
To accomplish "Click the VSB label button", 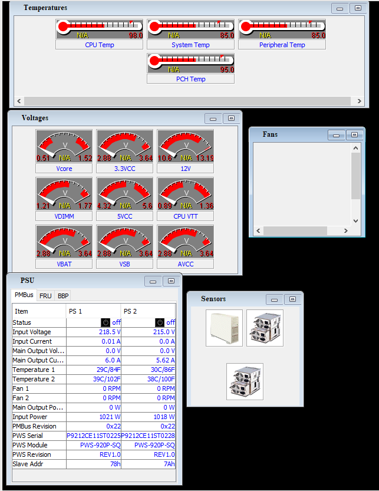I will pos(124,264).
